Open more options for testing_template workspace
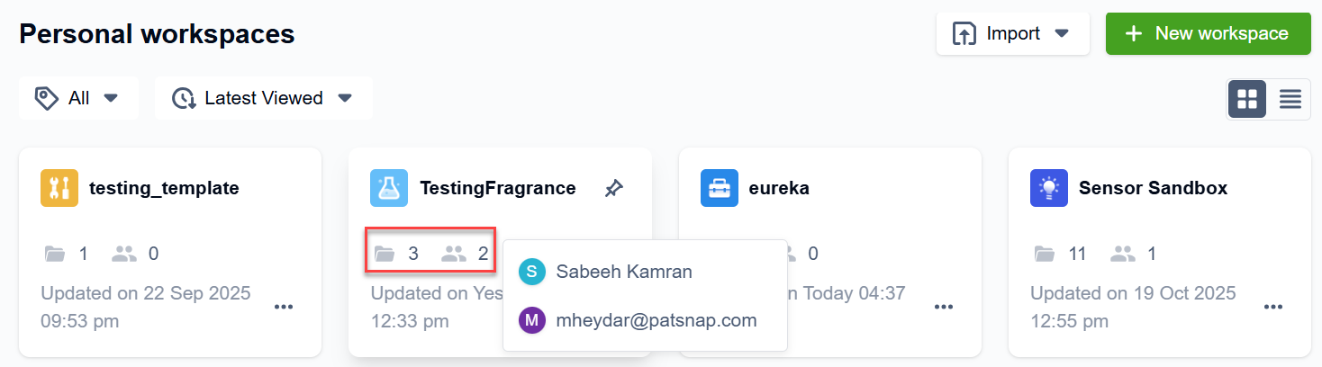The width and height of the screenshot is (1322, 367). pyautogui.click(x=284, y=307)
